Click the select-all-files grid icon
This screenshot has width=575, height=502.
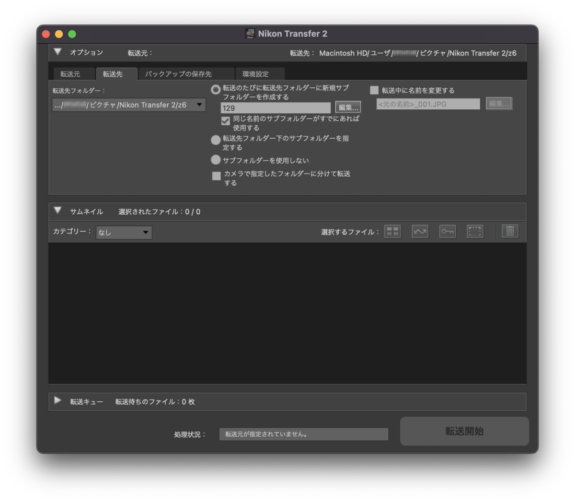[x=392, y=232]
